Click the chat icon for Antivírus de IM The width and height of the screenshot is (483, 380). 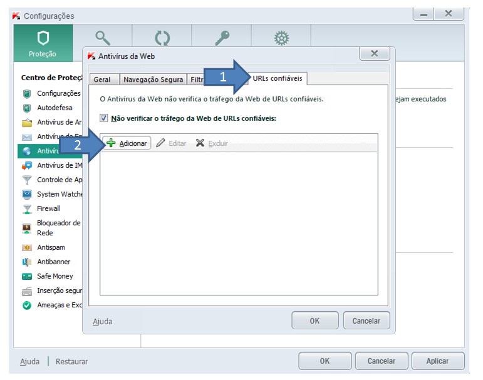click(x=27, y=166)
